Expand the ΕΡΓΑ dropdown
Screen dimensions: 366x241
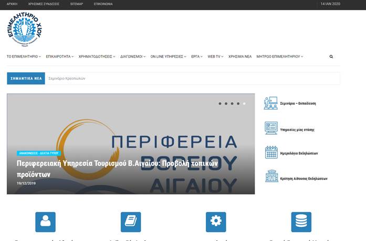(197, 57)
